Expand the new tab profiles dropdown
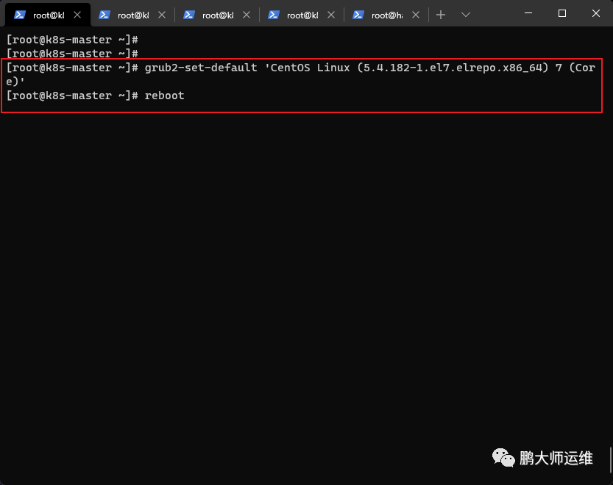 click(x=465, y=15)
